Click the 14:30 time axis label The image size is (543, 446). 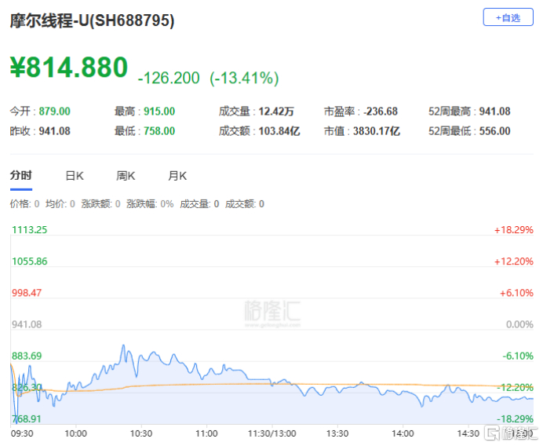click(468, 434)
